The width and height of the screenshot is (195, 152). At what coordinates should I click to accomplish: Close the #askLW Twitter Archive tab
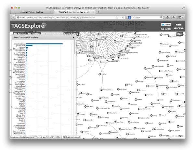[51, 12]
